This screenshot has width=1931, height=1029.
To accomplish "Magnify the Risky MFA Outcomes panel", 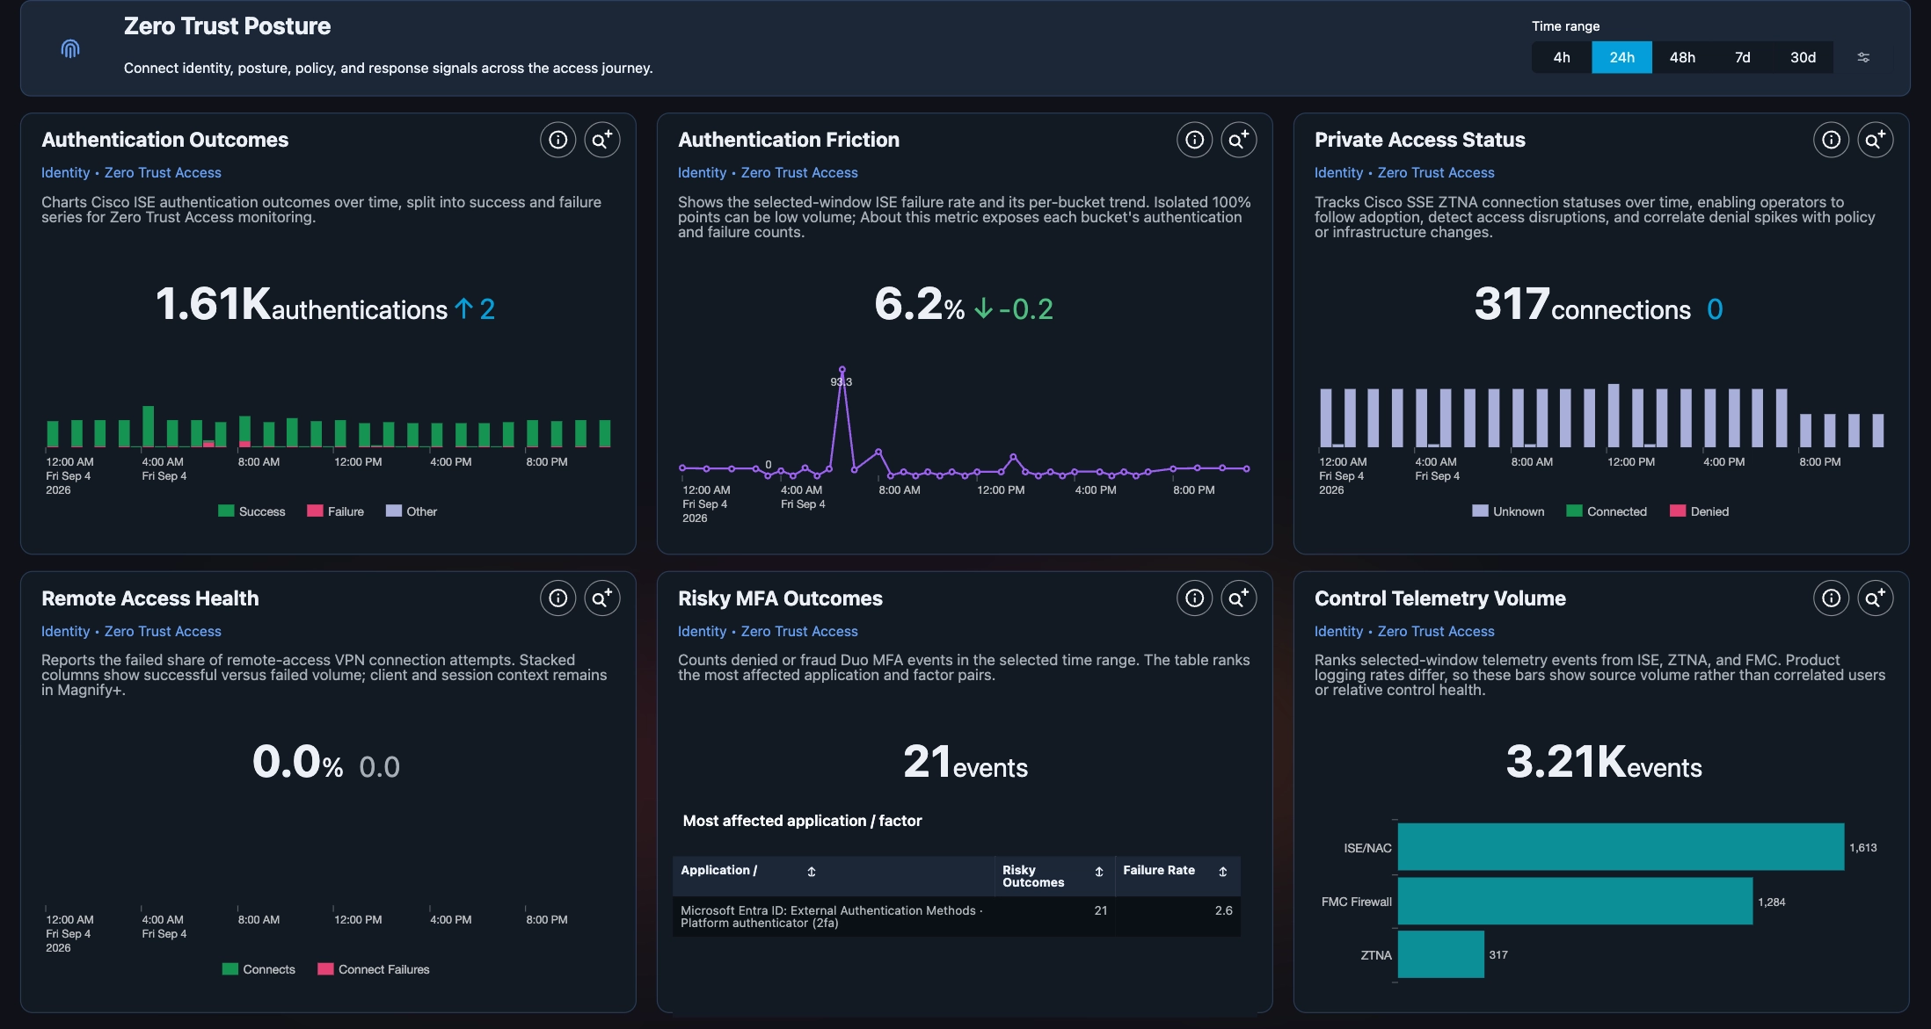I will pyautogui.click(x=1238, y=598).
